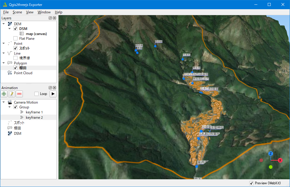Toggle Preview (WebKit) checkbox
The height and width of the screenshot is (187, 290).
[251, 183]
